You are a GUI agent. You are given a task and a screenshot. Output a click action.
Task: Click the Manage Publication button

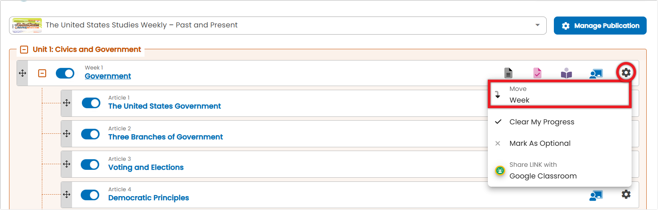pos(600,26)
